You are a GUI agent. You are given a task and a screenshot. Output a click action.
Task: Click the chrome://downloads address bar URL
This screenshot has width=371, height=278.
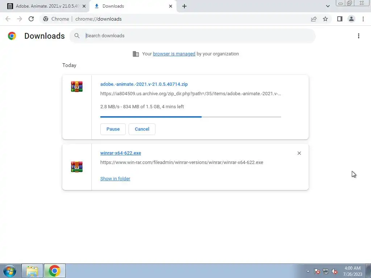click(99, 19)
